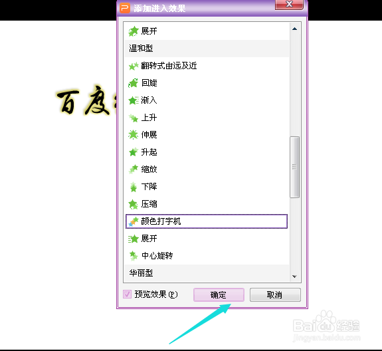
Task: Select the 回旋 effect
Action: click(x=207, y=83)
